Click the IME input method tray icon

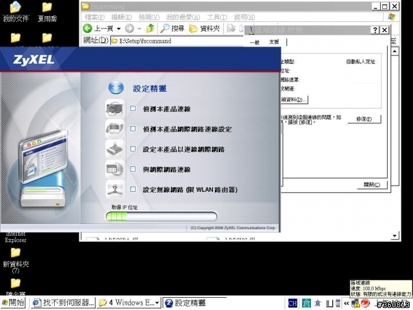(x=306, y=303)
